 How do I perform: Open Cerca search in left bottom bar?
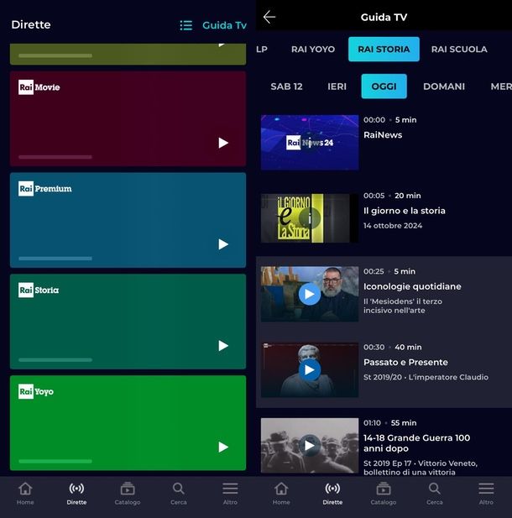pos(179,494)
